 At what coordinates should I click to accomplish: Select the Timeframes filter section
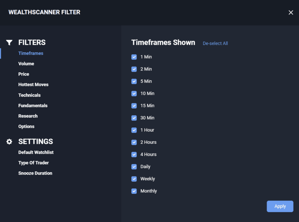pos(31,53)
